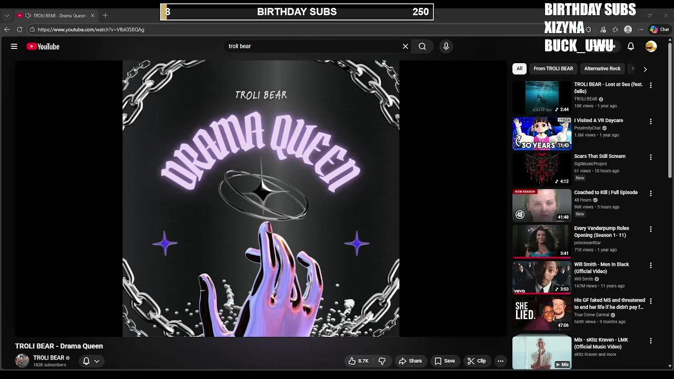Save the video to a playlist

pos(444,361)
